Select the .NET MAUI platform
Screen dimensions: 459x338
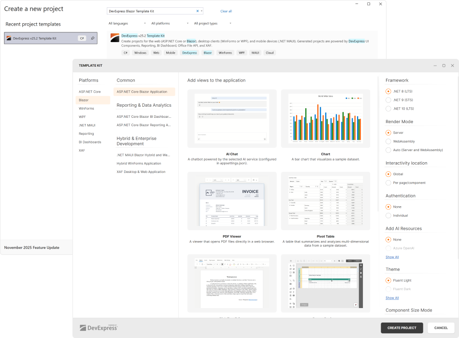(87, 125)
